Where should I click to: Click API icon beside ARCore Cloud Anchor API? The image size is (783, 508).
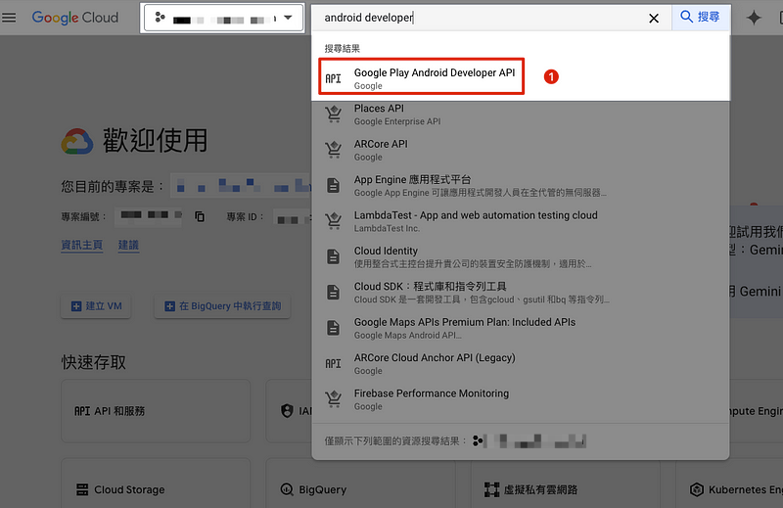[x=333, y=364]
